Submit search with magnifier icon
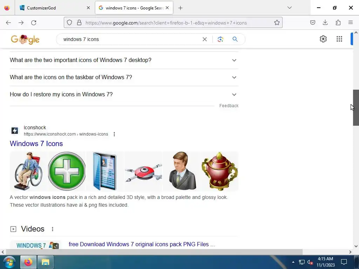 pos(235,39)
